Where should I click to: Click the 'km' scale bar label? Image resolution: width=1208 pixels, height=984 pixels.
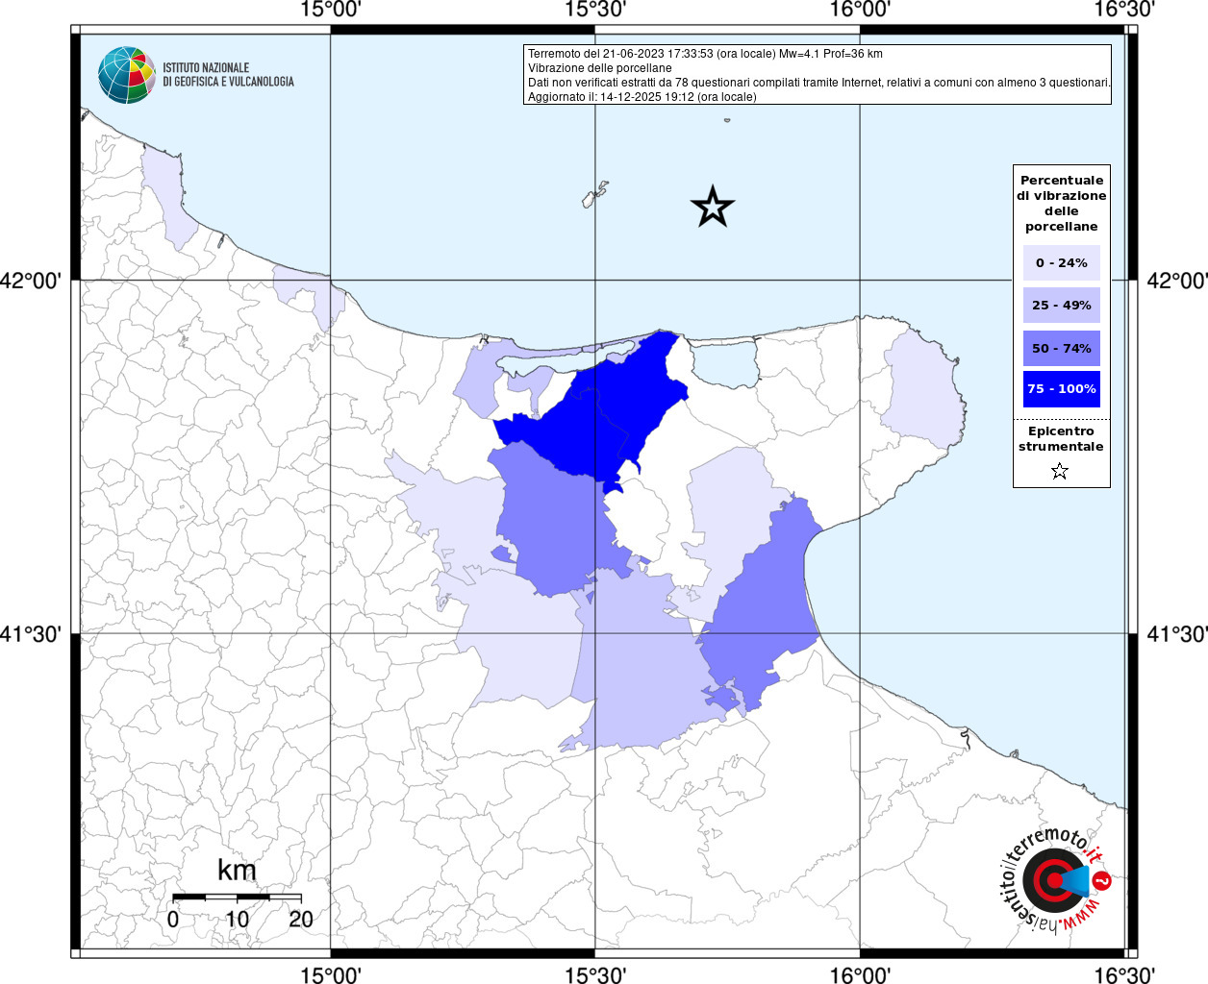(237, 871)
